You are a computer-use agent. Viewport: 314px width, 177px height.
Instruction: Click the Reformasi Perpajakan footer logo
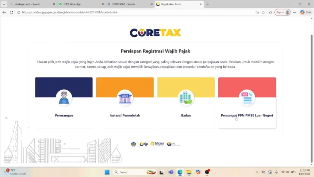(x=157, y=144)
